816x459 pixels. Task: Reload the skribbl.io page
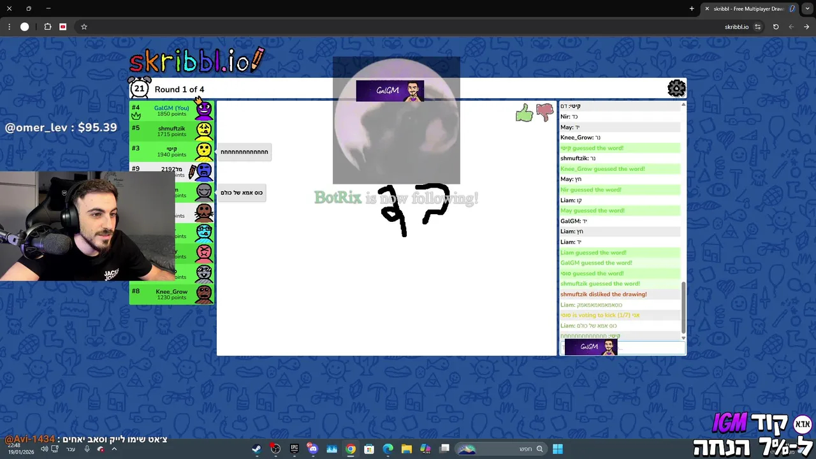tap(776, 27)
